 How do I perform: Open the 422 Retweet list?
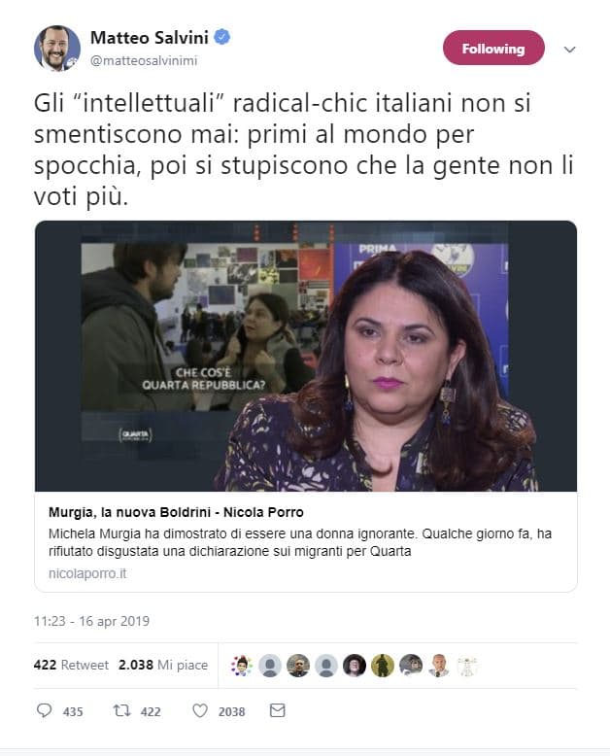click(x=71, y=665)
